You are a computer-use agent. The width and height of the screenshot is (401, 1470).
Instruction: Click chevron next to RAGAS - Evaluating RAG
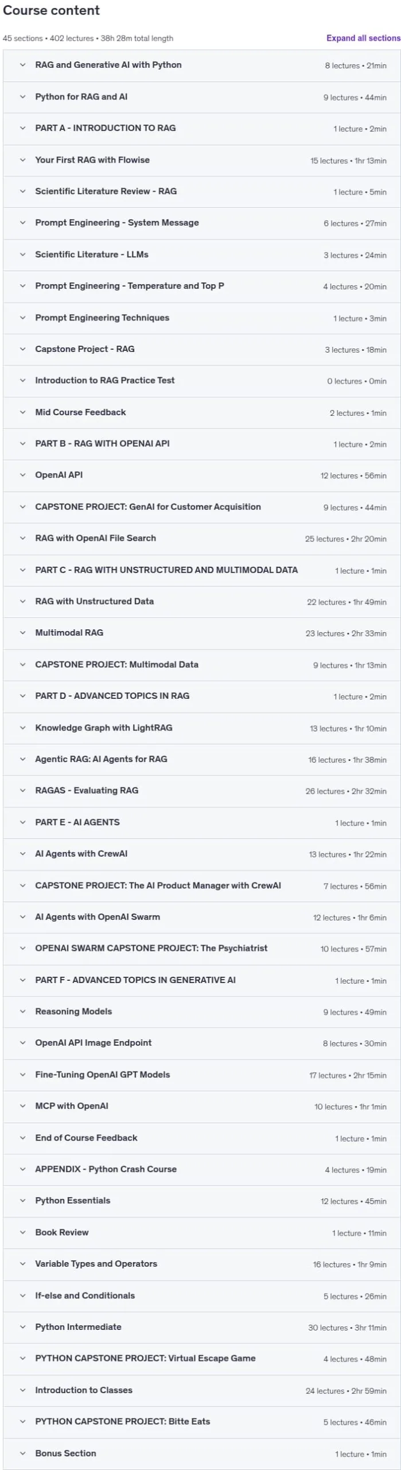[22, 791]
